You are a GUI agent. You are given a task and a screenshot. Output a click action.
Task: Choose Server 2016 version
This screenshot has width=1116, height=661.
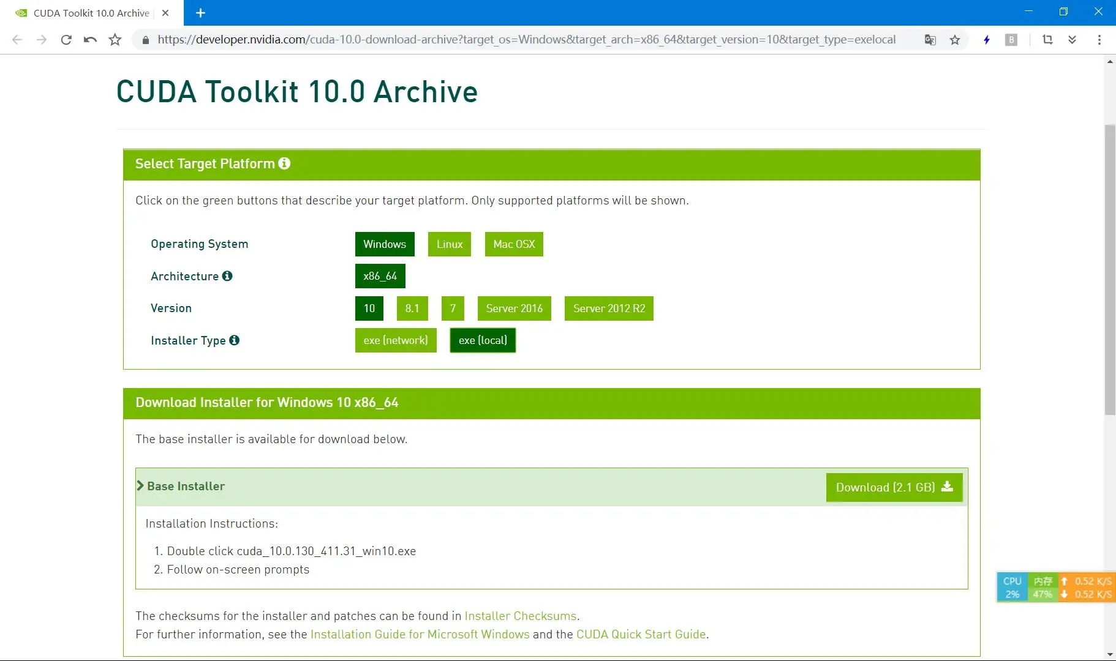515,308
